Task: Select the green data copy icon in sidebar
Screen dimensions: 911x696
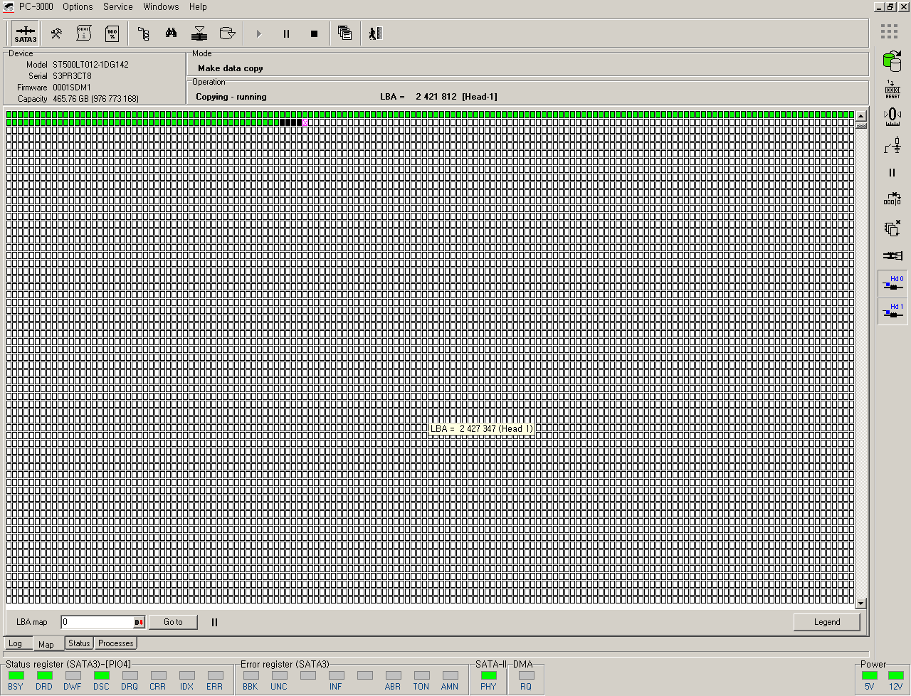Action: (x=892, y=63)
